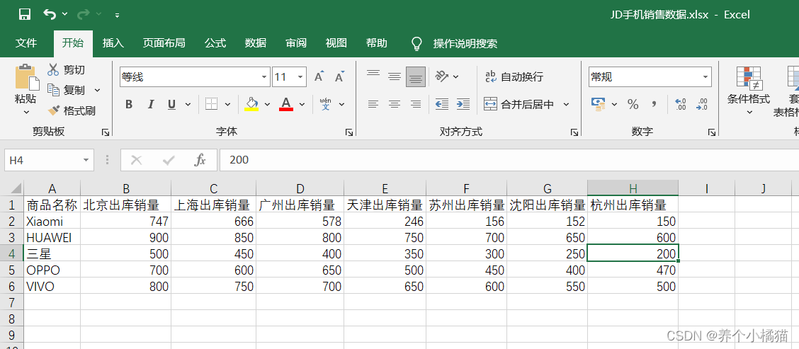Toggle 自动换行 wrap text

[x=514, y=77]
